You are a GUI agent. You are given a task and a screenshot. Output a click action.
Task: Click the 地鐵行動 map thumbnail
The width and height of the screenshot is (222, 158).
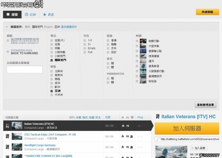click(x=143, y=41)
